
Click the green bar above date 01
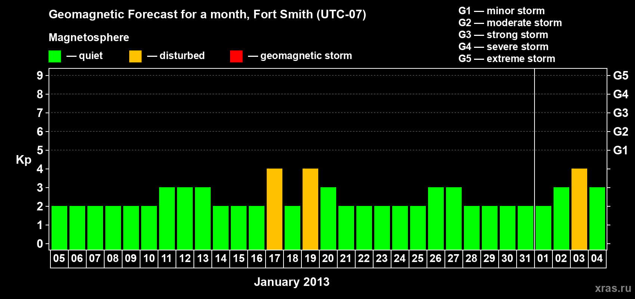coord(543,228)
